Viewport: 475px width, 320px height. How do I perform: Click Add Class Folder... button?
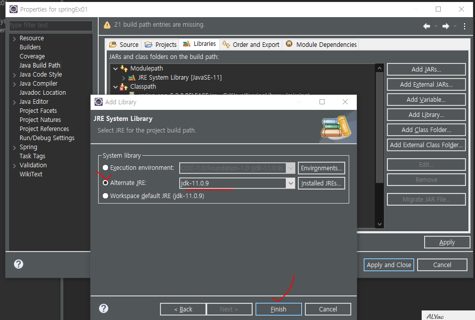point(426,130)
